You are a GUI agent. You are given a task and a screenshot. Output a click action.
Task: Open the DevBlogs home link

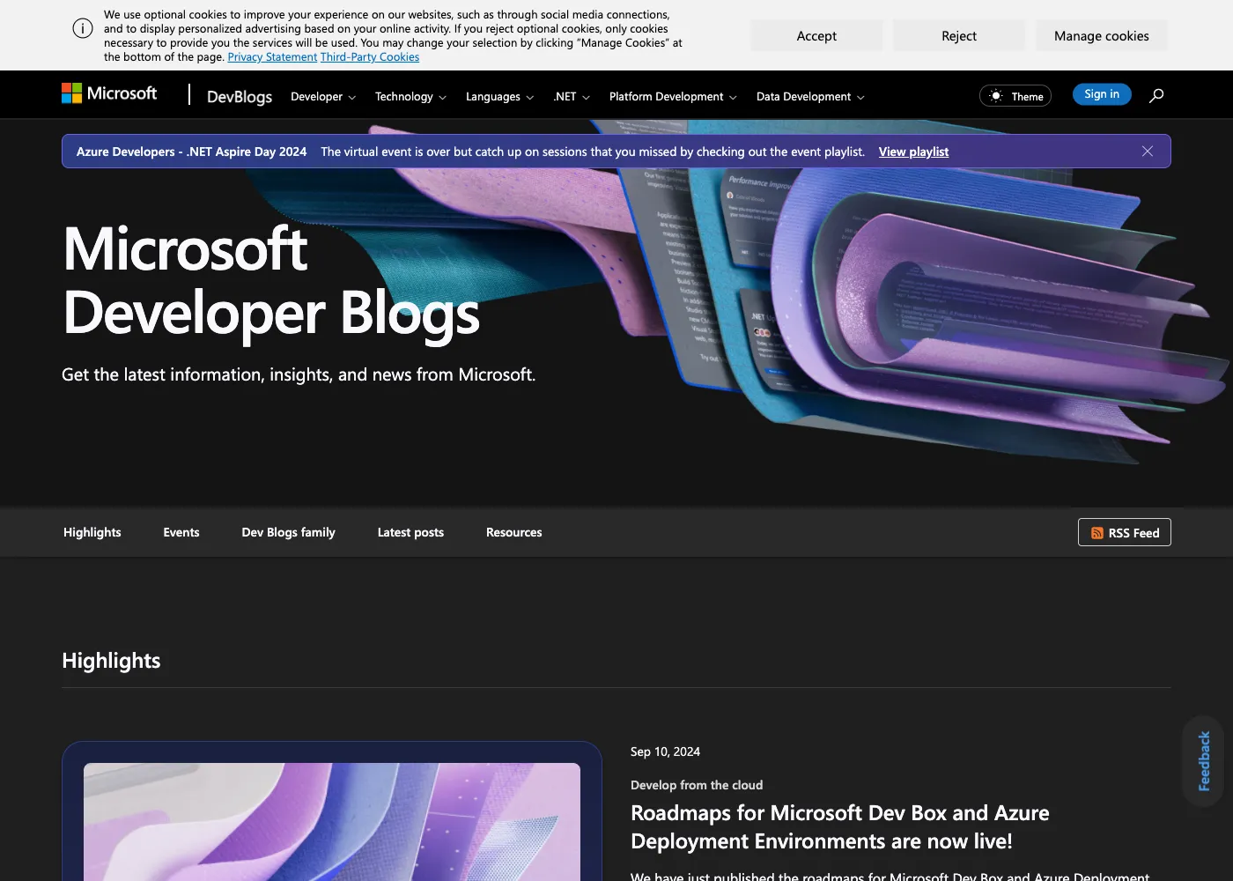240,97
